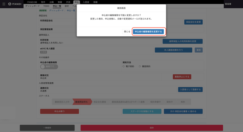243x132 pixels.
Task: Open the hamburger menu icon
Action: 4,4
